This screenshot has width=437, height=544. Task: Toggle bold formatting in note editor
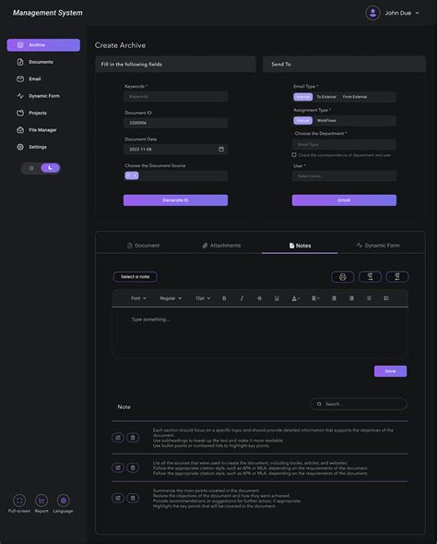click(224, 298)
